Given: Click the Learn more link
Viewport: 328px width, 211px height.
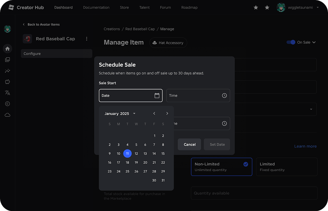Looking at the screenshot, I should click(x=305, y=146).
